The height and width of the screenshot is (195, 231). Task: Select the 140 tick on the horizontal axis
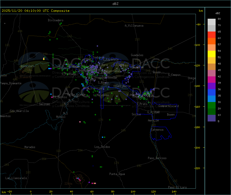[174, 191]
